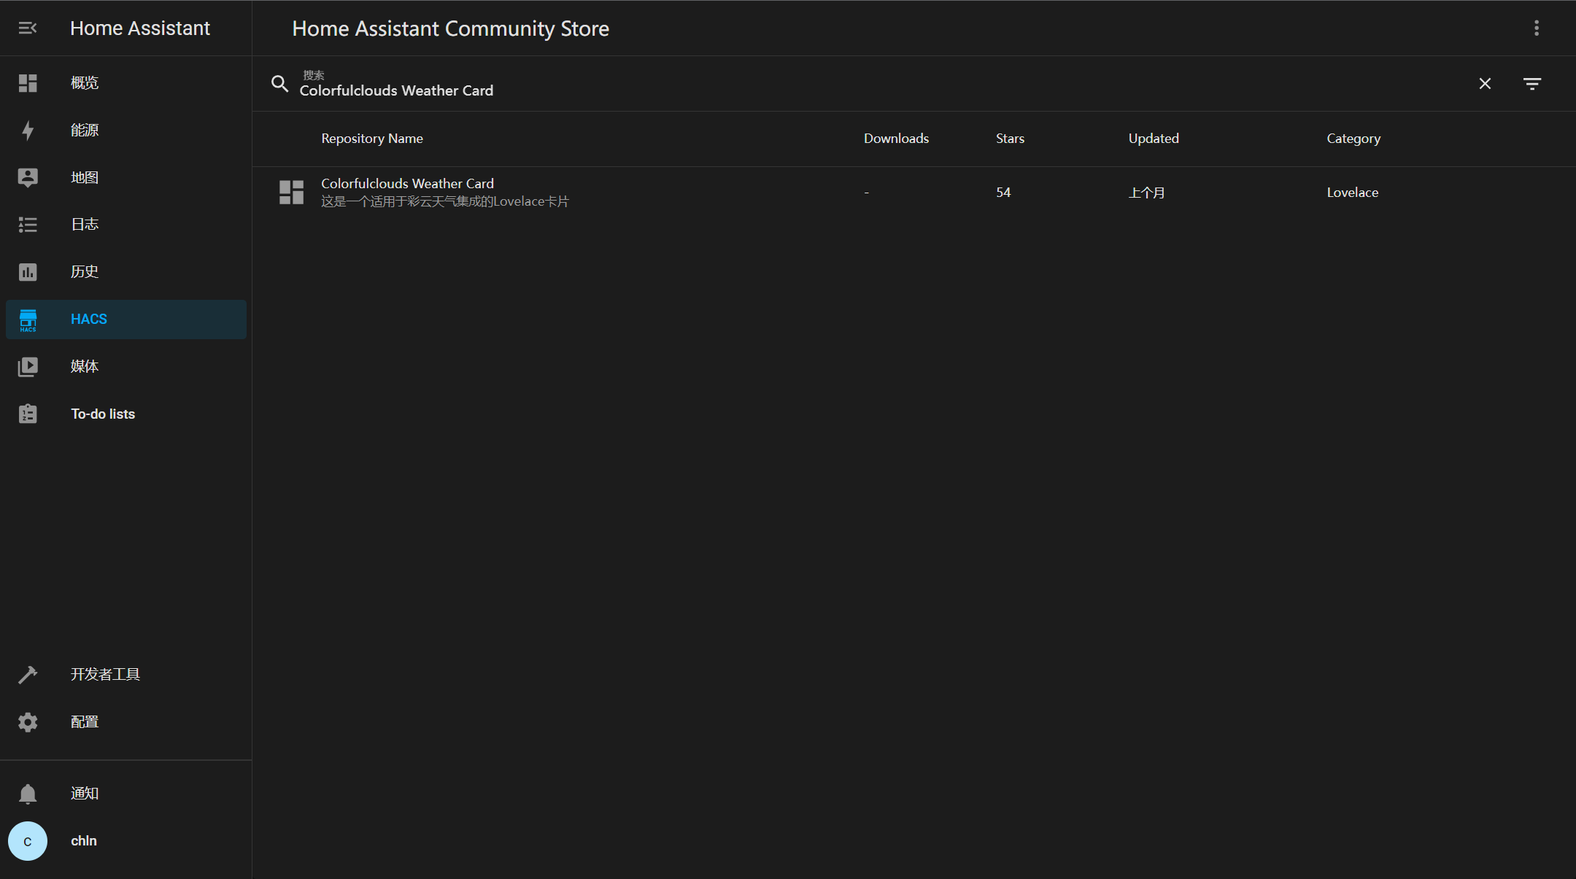1576x879 pixels.
Task: Open the chln profile label
Action: 84,840
